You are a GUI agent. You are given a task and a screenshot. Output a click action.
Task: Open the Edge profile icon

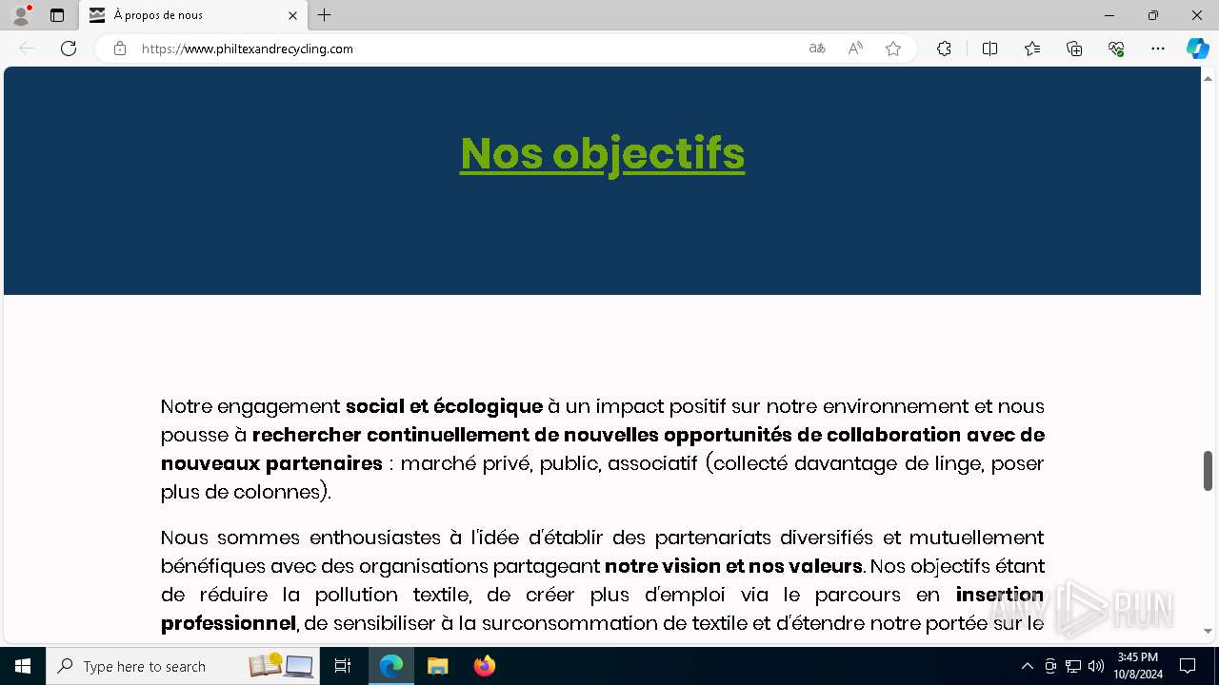(21, 15)
